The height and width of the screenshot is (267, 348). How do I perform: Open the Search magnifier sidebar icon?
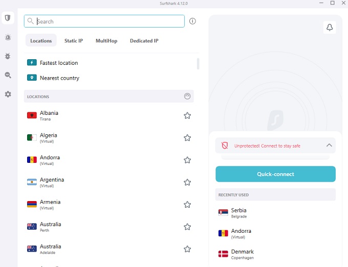[x=8, y=75]
